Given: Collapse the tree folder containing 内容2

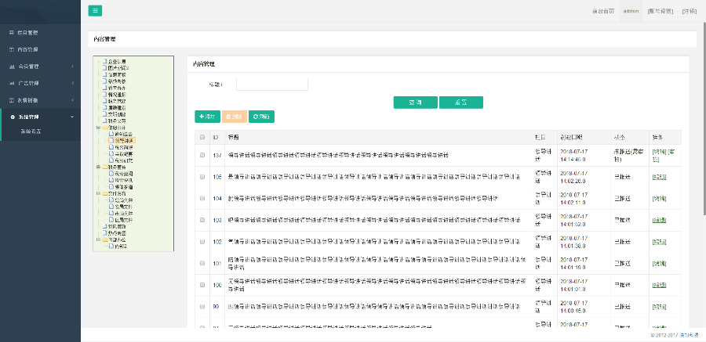Looking at the screenshot, I should pos(99,240).
